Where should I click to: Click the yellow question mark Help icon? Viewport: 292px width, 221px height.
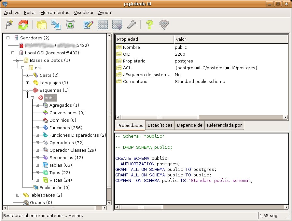point(149,24)
